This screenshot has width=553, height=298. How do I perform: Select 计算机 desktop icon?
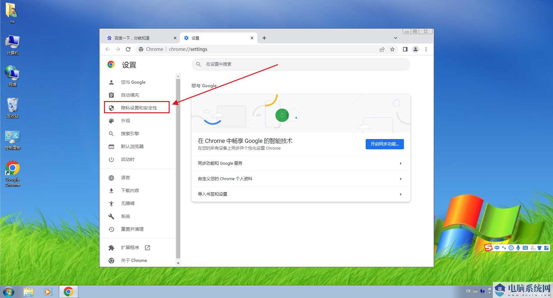point(13,45)
